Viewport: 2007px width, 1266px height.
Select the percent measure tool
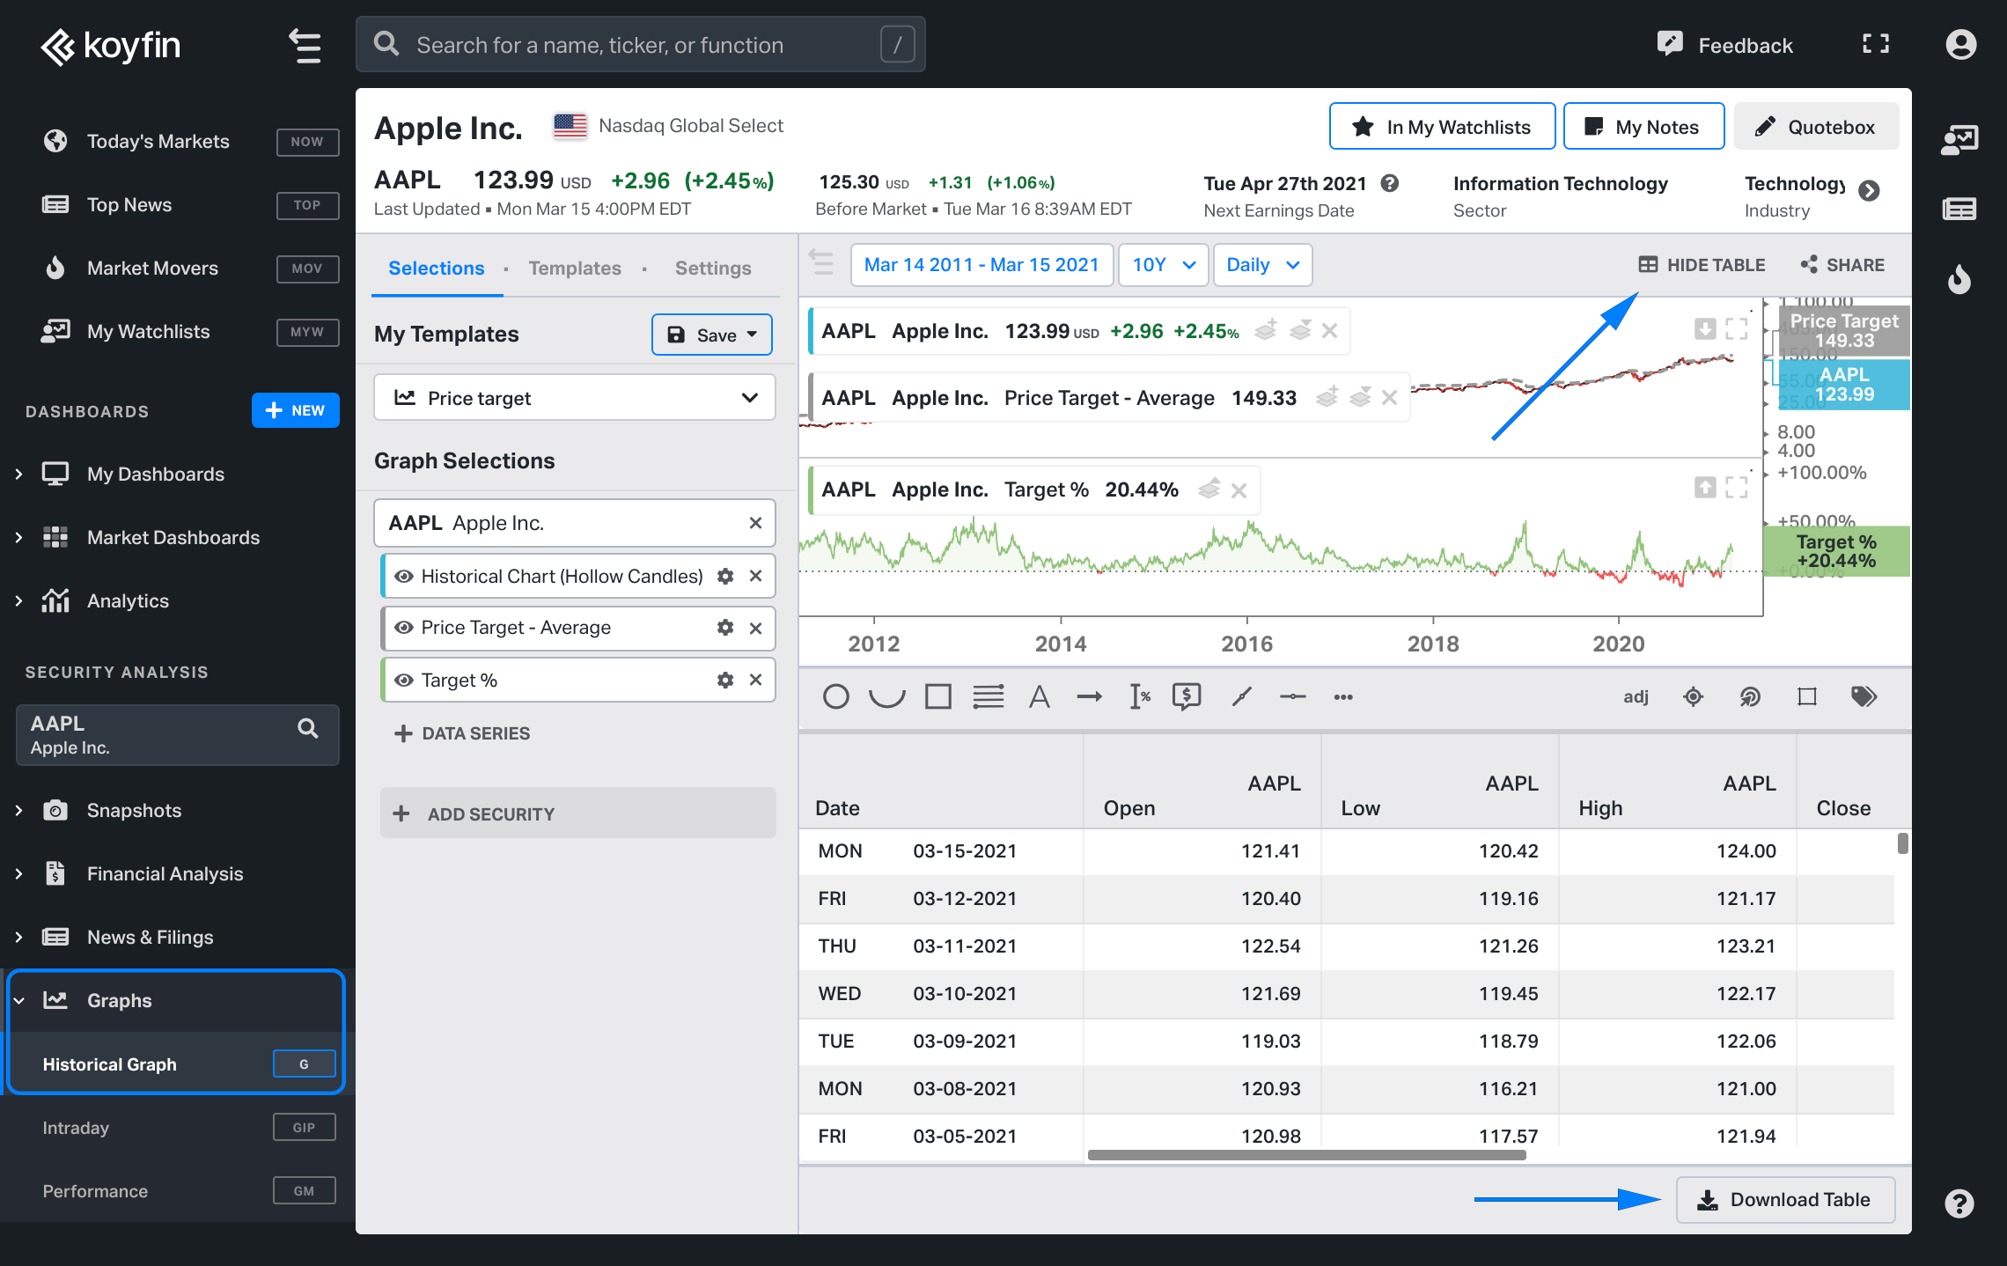[1140, 697]
